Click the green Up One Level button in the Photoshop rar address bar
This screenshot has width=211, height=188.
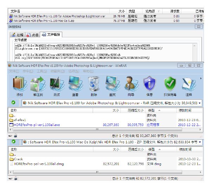[13, 103]
